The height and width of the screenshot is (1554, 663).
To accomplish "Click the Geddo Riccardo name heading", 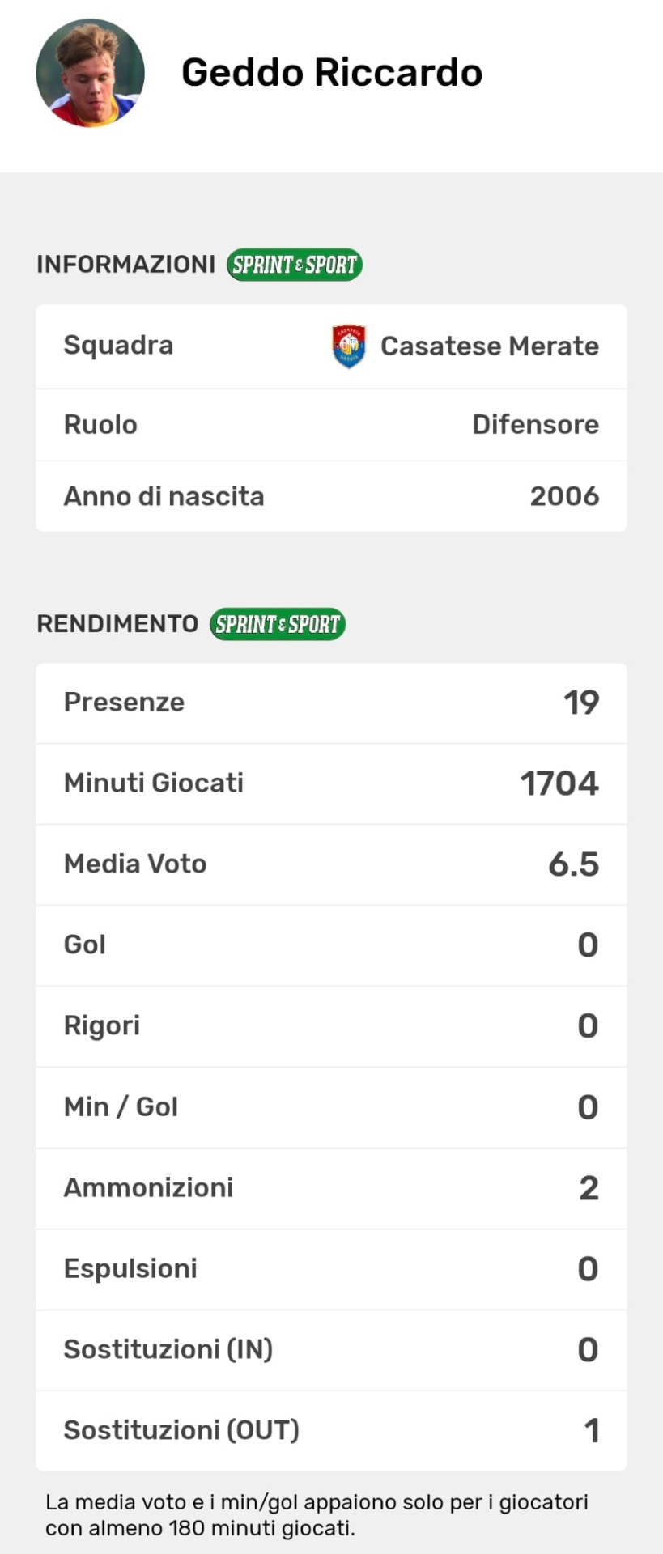I will (x=331, y=73).
